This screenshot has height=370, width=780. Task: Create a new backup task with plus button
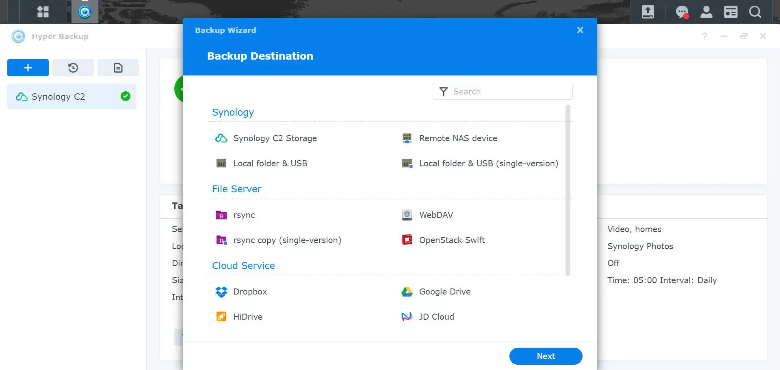coord(28,68)
